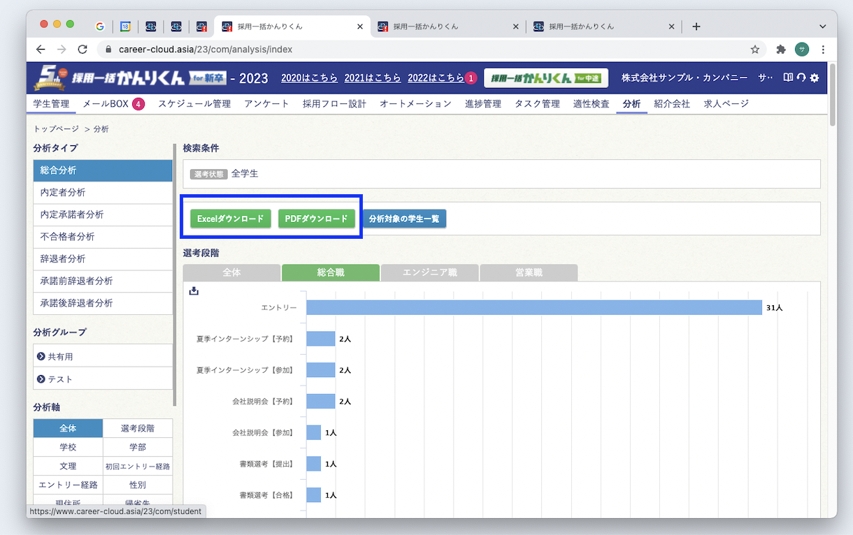This screenshot has height=535, width=853.
Task: Open the 進捗管理 menu
Action: [x=482, y=104]
